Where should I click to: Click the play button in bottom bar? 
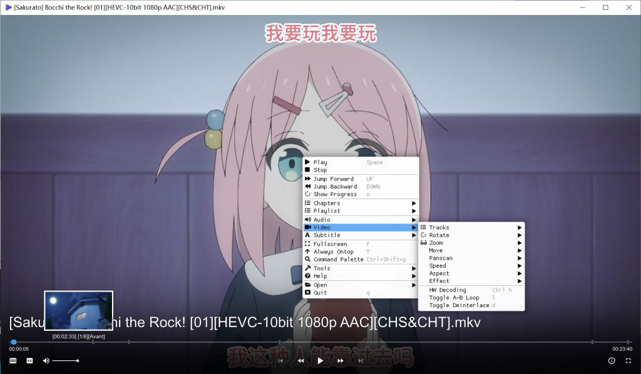pyautogui.click(x=320, y=360)
